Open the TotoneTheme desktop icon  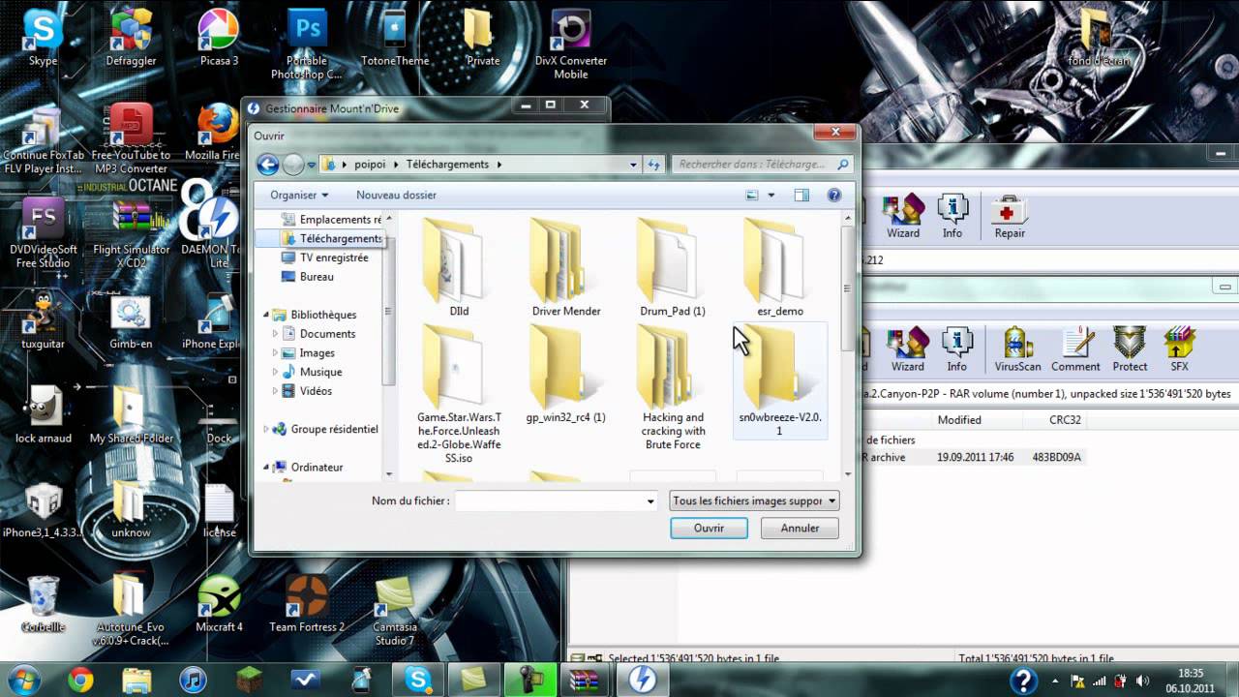395,37
